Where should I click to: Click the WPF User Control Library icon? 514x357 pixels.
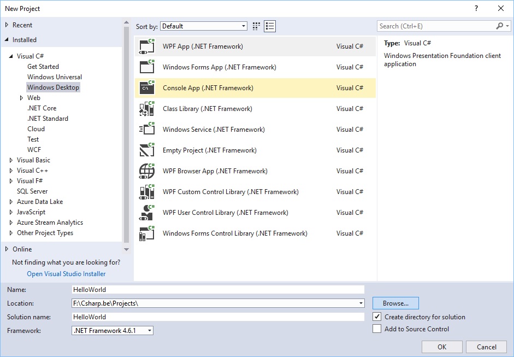tap(147, 213)
